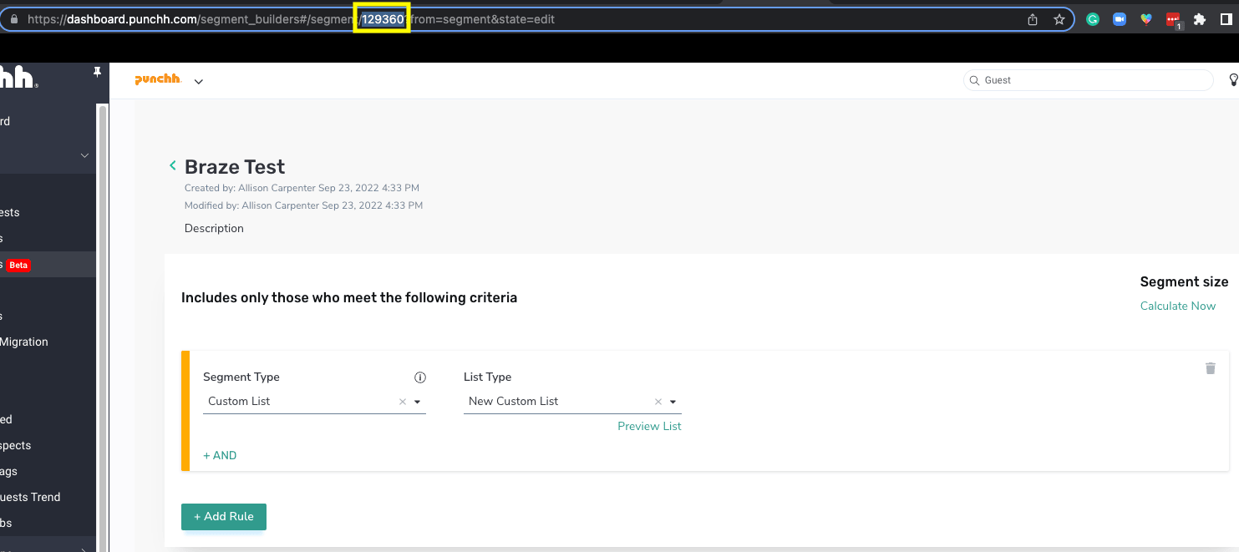Click the lightbulb icon in header
This screenshot has width=1239, height=552.
tap(1233, 80)
